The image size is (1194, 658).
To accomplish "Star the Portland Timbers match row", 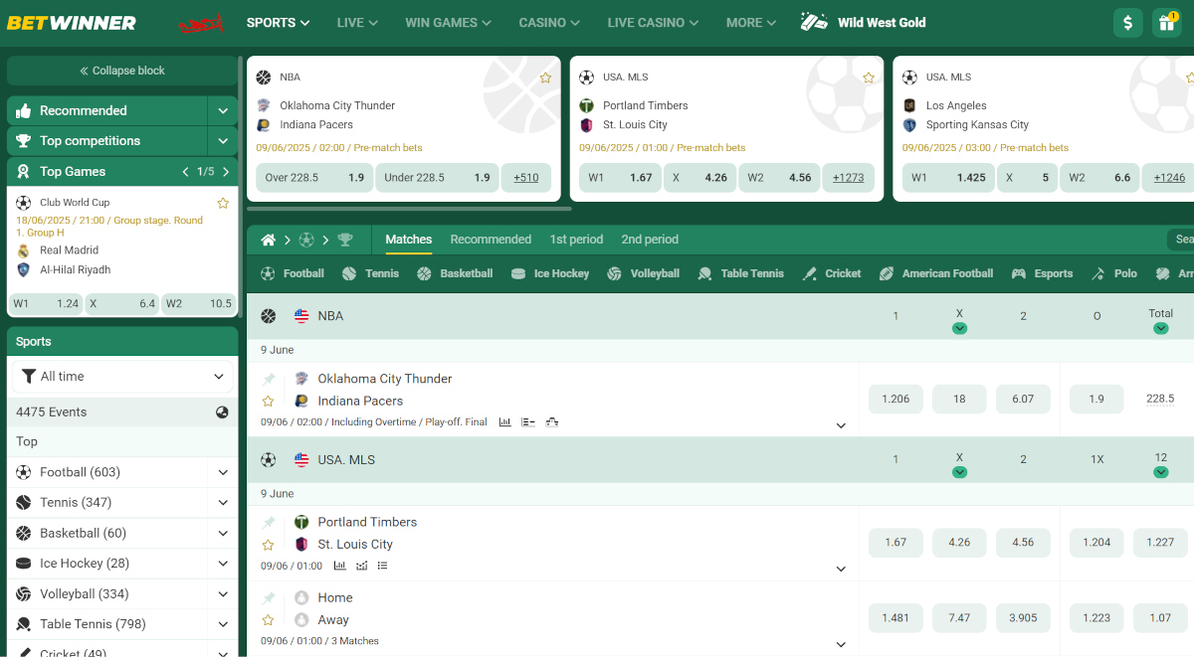I will tap(268, 545).
